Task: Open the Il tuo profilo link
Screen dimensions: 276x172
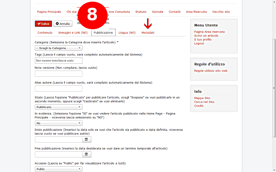Action: click(203, 40)
